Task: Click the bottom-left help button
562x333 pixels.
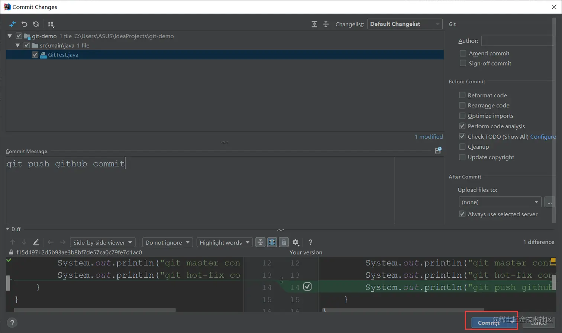Action: pos(12,323)
